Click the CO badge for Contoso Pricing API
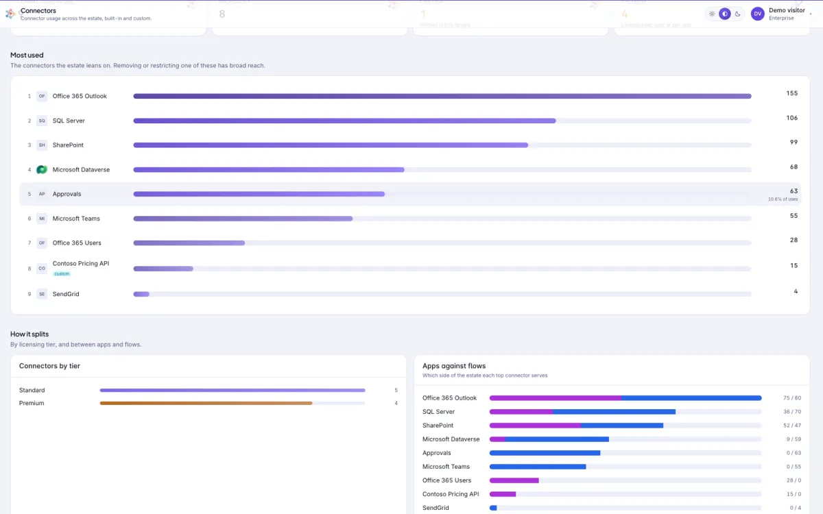This screenshot has height=514, width=823. coord(42,269)
